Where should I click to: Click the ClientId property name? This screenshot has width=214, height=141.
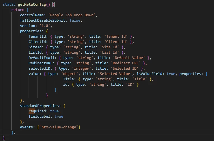pyautogui.click(x=37, y=42)
